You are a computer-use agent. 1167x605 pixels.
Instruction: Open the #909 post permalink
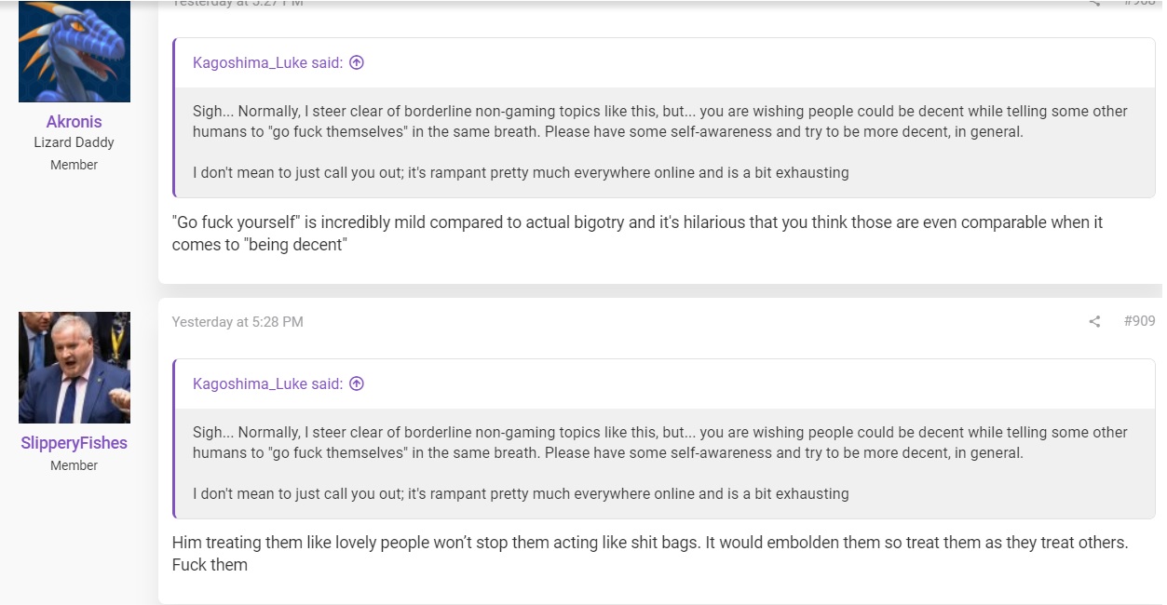point(1139,321)
